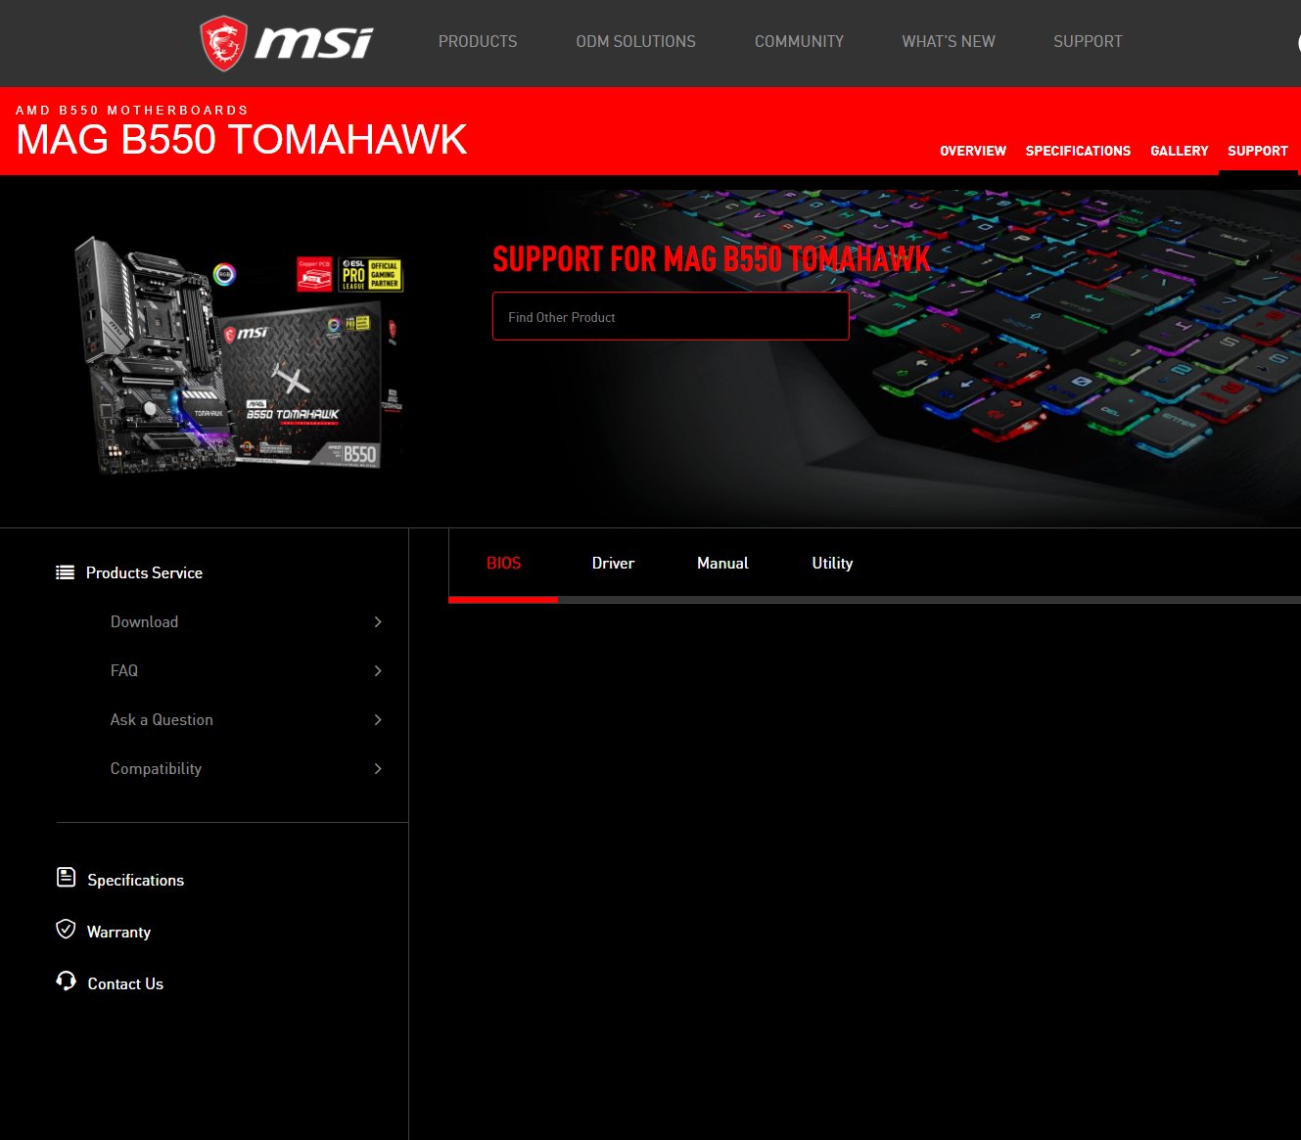Image resolution: width=1301 pixels, height=1140 pixels.
Task: Click the MSI dragon shield logo
Action: 223,43
